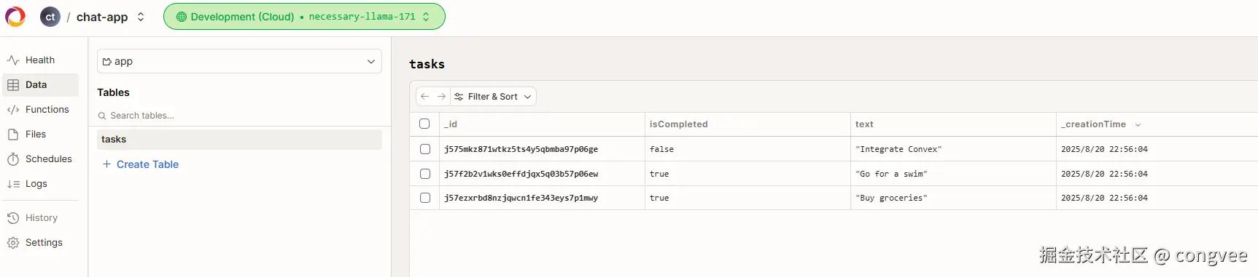Viewport: 1258px width, 277px height.
Task: Click id cell j57ezxrbd8nzjqwcn1fe343eys7p1mwy
Action: tap(542, 198)
